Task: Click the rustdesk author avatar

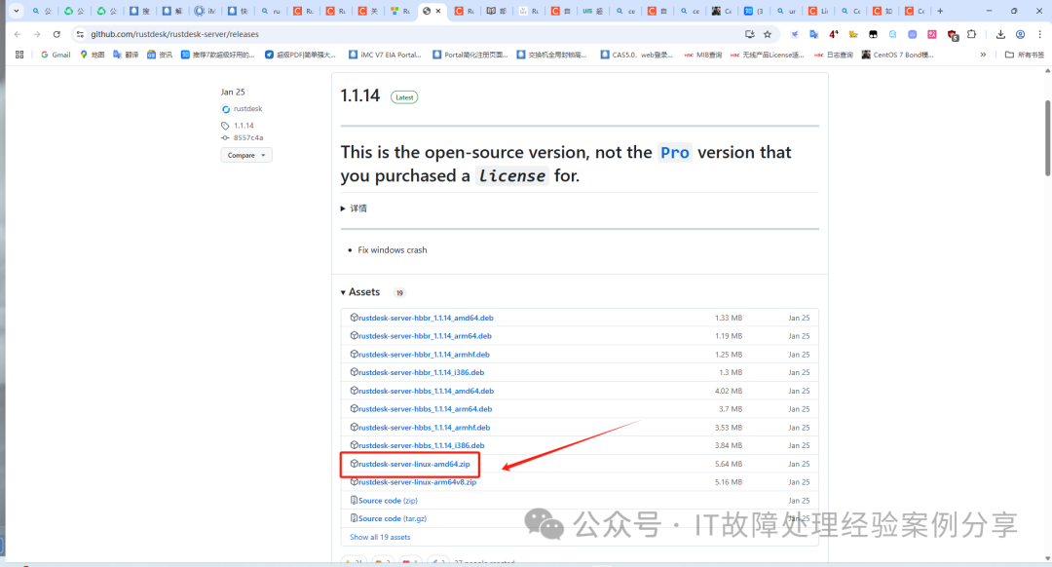Action: click(x=226, y=109)
